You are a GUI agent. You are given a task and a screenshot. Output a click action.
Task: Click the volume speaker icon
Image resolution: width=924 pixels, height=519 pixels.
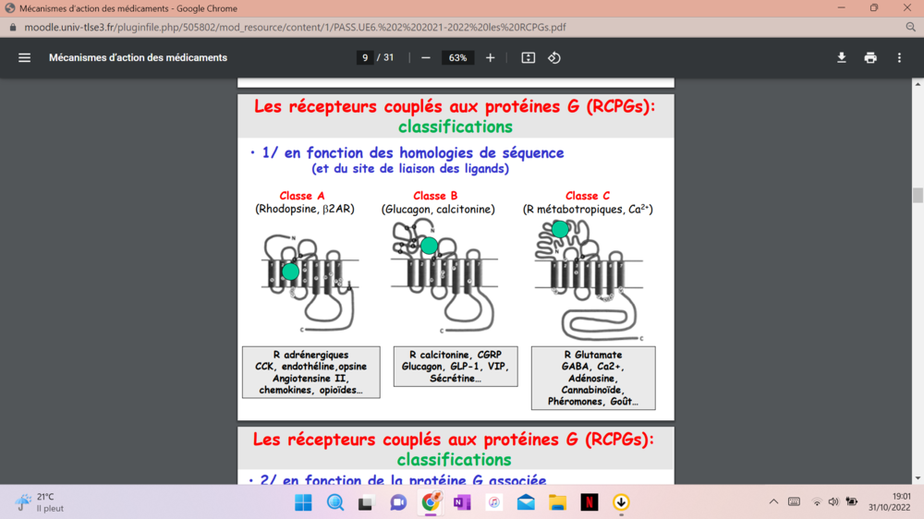tap(833, 502)
